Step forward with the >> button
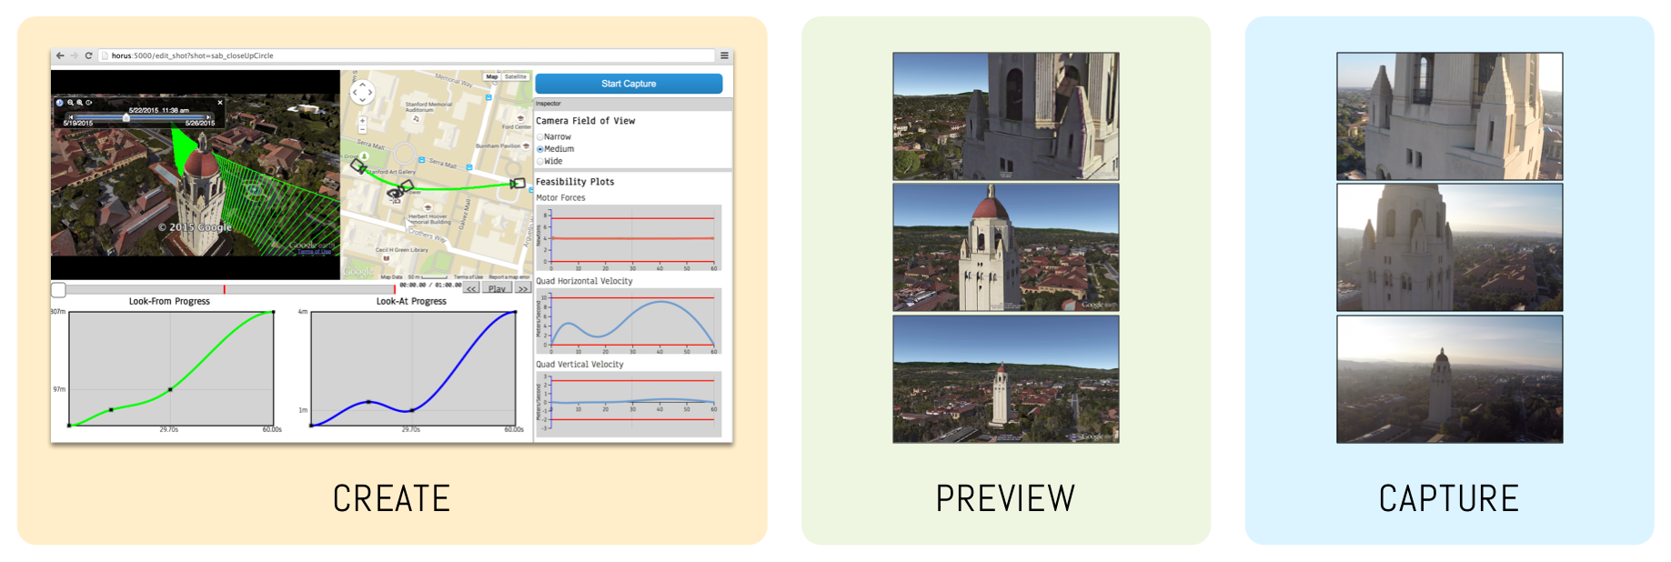Viewport: 1671px width, 562px height. click(523, 289)
